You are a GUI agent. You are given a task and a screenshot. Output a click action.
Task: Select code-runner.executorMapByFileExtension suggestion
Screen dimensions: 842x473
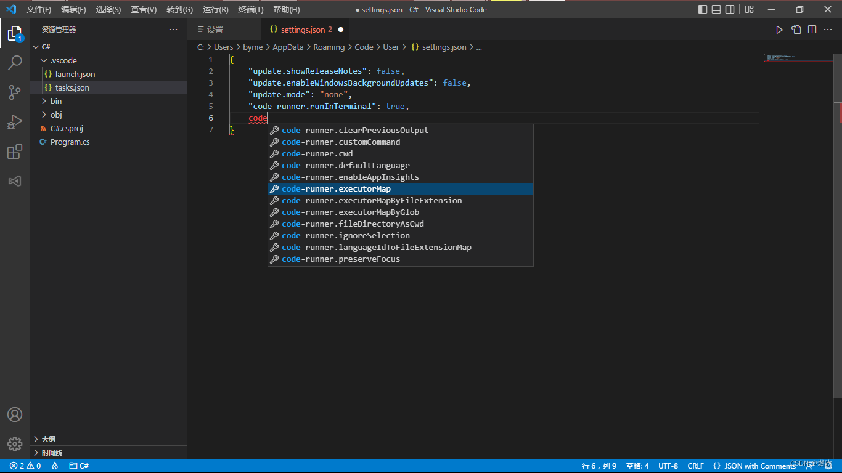[x=401, y=201]
